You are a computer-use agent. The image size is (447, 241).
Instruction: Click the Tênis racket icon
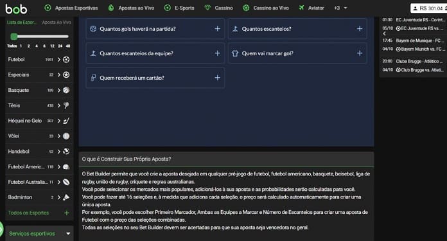(x=66, y=105)
